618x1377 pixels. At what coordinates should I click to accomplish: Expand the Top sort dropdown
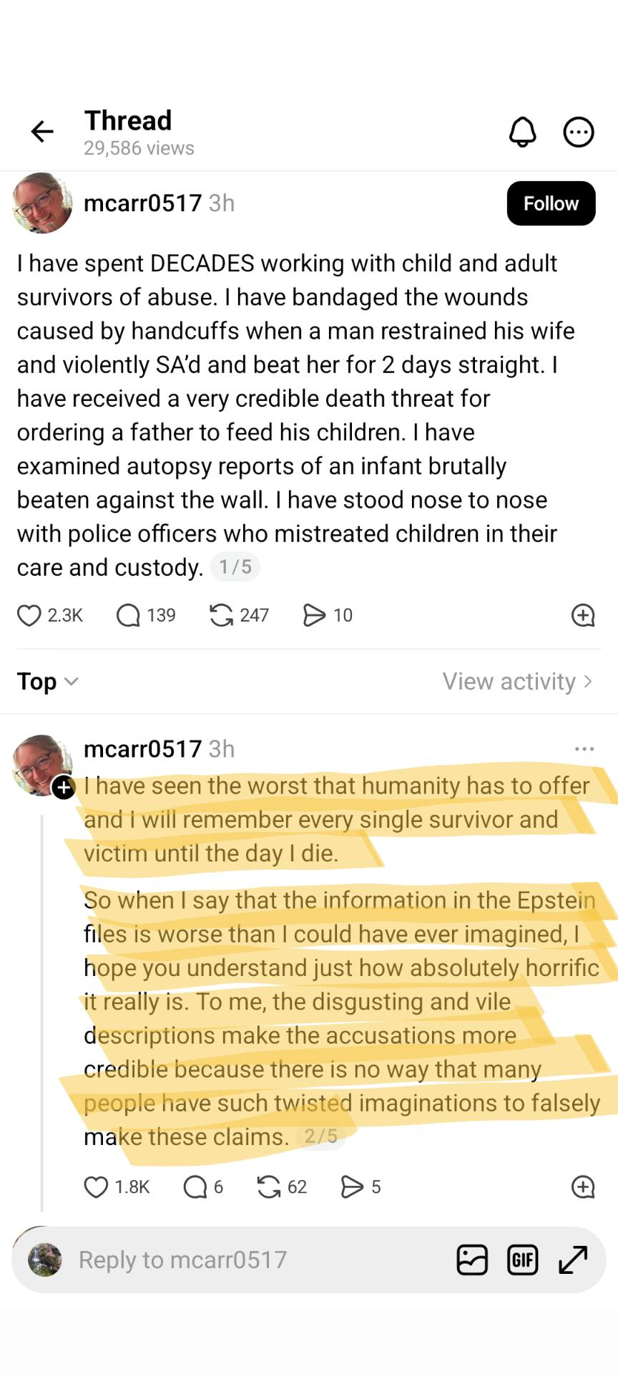point(47,681)
